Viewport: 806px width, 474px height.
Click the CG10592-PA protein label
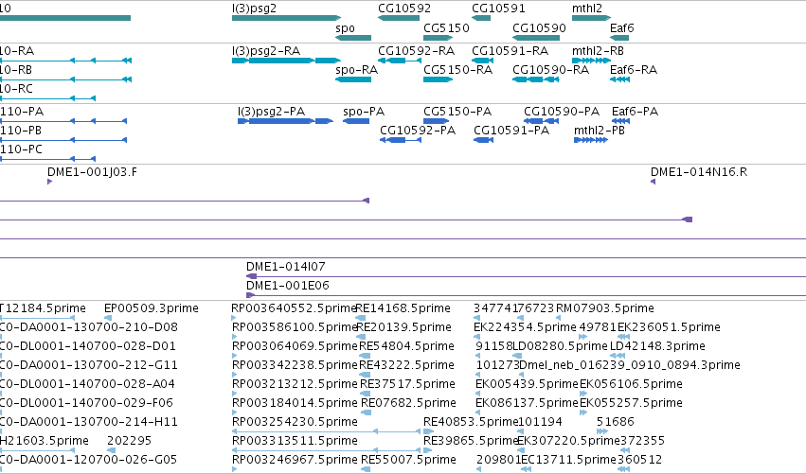tap(418, 131)
